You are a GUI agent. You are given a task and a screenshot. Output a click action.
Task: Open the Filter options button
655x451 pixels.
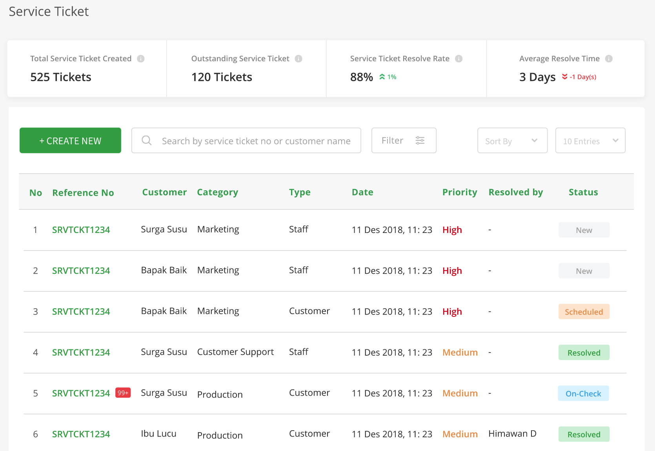pyautogui.click(x=404, y=140)
